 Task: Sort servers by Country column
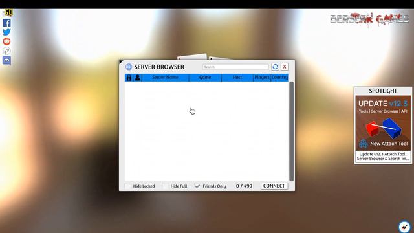(x=279, y=78)
